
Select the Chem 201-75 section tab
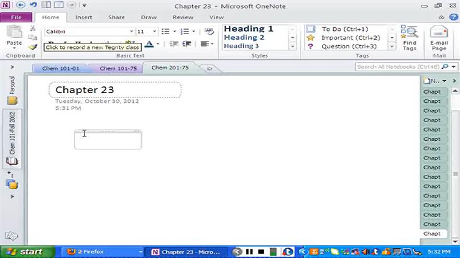[170, 68]
